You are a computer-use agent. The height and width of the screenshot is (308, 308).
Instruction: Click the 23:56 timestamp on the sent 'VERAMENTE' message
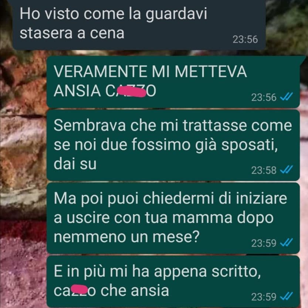coord(264,97)
